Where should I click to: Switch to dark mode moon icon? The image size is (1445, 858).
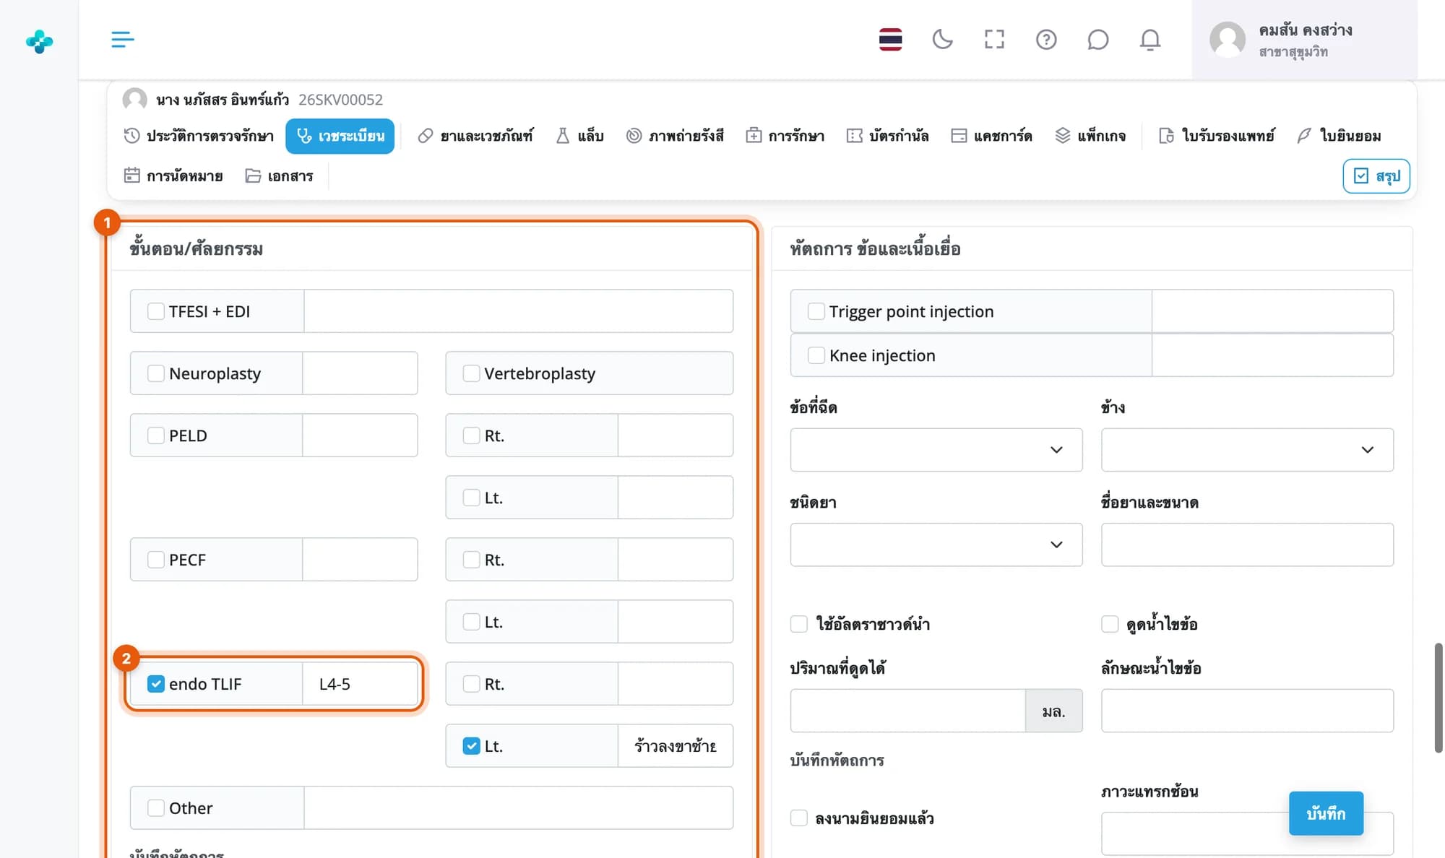click(942, 39)
